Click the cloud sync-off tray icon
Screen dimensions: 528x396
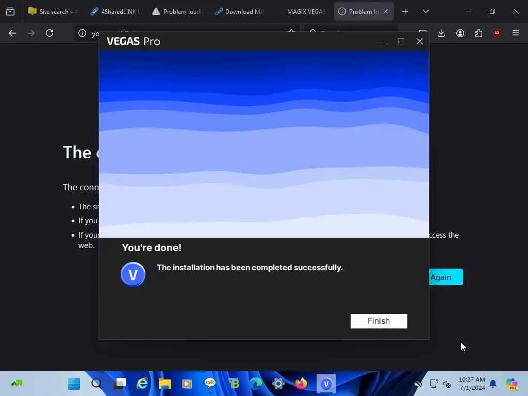(x=418, y=384)
